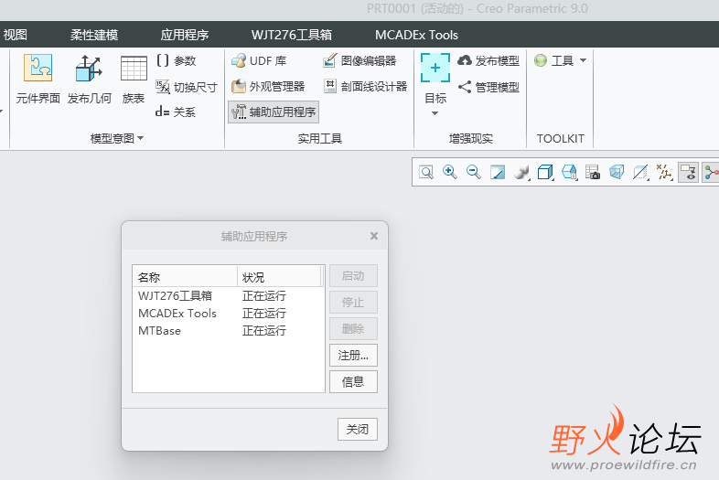
Task: Select Switch Dimensions (切换尺寸)
Action: [187, 87]
